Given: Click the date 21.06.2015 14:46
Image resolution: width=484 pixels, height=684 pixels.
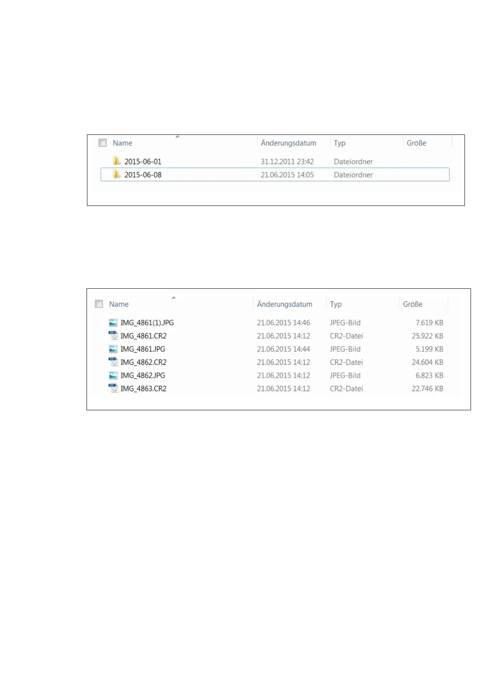Looking at the screenshot, I should pyautogui.click(x=284, y=323).
